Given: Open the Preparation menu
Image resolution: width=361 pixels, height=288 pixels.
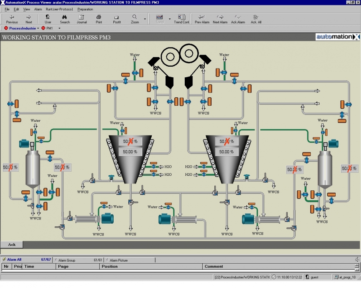Looking at the screenshot, I should point(85,9).
